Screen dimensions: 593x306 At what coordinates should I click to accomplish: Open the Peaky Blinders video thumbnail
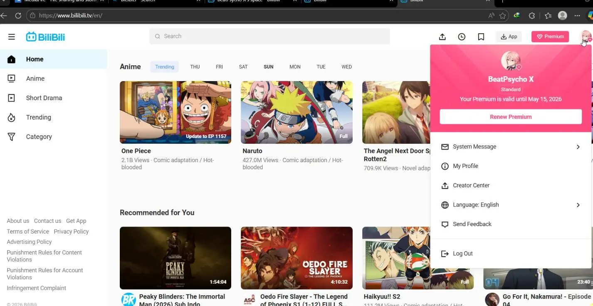[175, 258]
